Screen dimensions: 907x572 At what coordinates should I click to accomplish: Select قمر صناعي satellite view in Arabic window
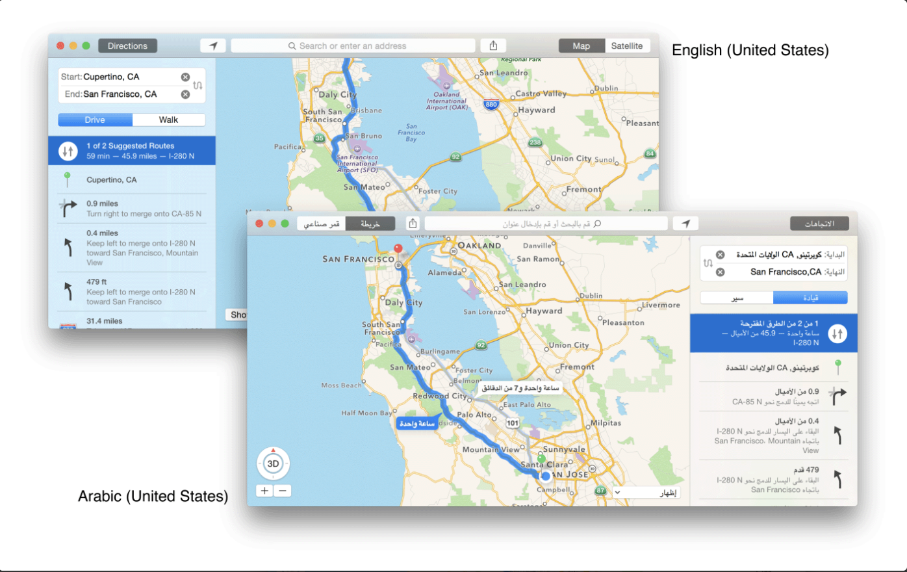pyautogui.click(x=322, y=224)
